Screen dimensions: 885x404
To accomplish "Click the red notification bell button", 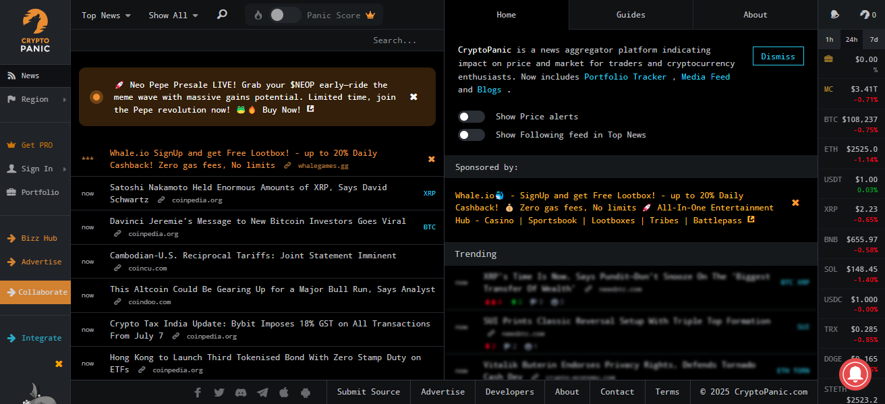I will pyautogui.click(x=855, y=374).
